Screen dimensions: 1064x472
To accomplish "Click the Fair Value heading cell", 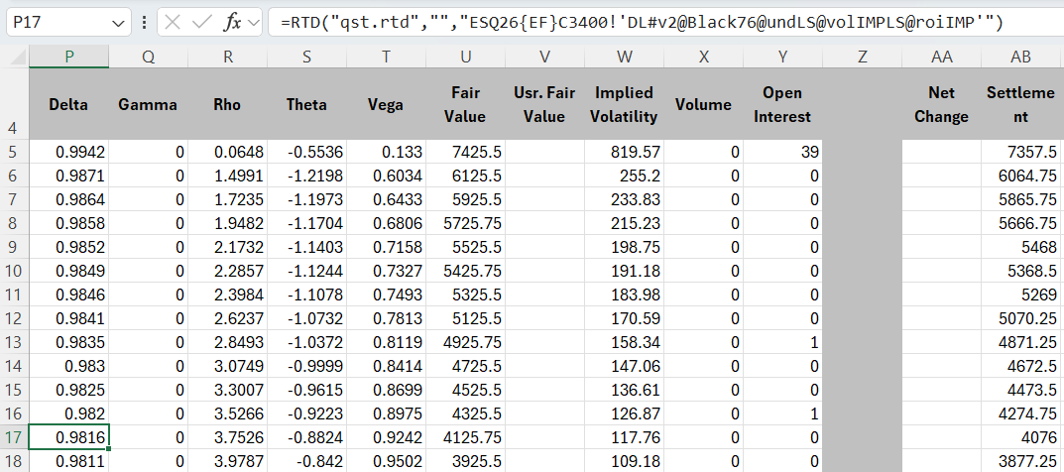I will coord(465,104).
